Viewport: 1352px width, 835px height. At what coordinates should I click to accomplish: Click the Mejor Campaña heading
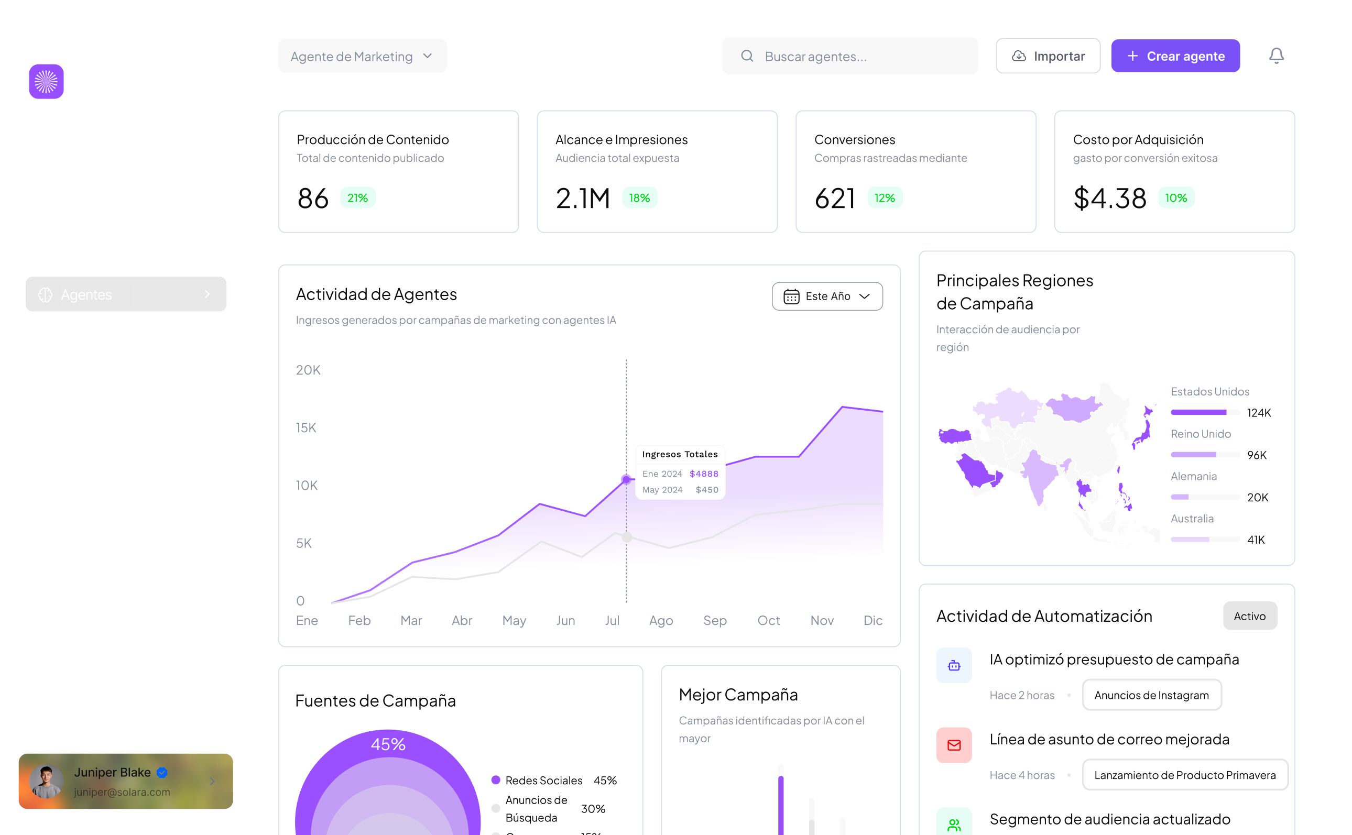[738, 695]
